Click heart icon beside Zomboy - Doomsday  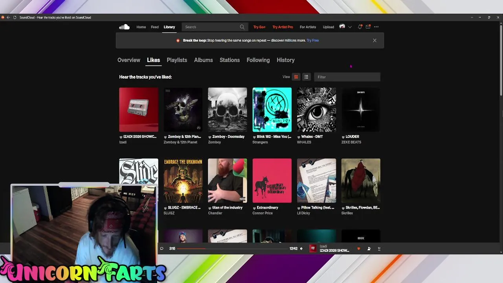pyautogui.click(x=210, y=137)
